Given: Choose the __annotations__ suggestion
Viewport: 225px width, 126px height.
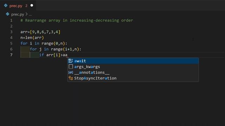Looking at the screenshot, I should 133,72.
